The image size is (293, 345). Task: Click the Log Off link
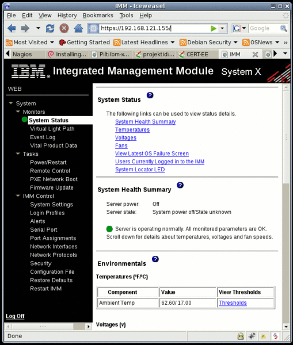(x=15, y=316)
